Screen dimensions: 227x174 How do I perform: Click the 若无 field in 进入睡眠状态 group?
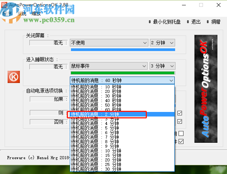[48, 67]
